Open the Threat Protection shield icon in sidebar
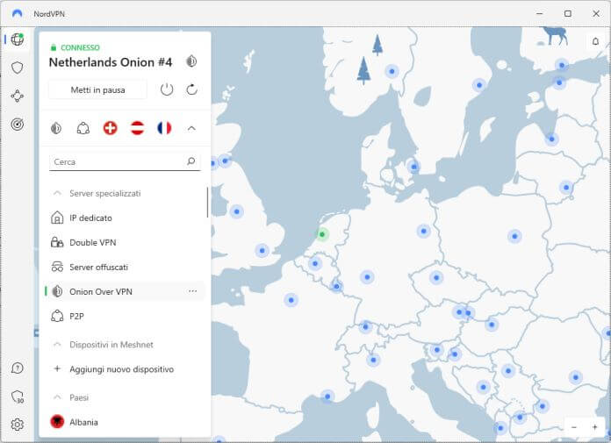The image size is (611, 443). (17, 68)
